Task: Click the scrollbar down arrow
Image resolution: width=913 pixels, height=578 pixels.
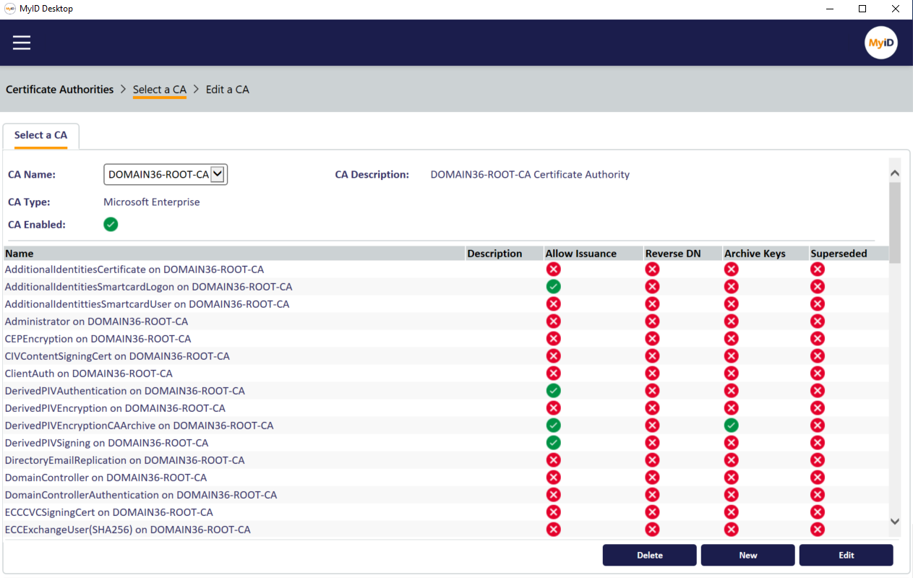Action: click(895, 521)
